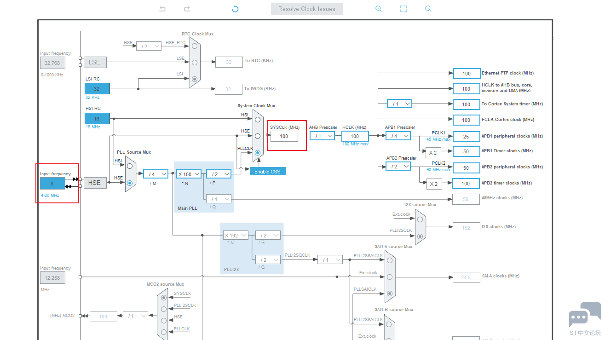Select LSE in the RTC Clock Mux
605x340 pixels.
coord(195,62)
